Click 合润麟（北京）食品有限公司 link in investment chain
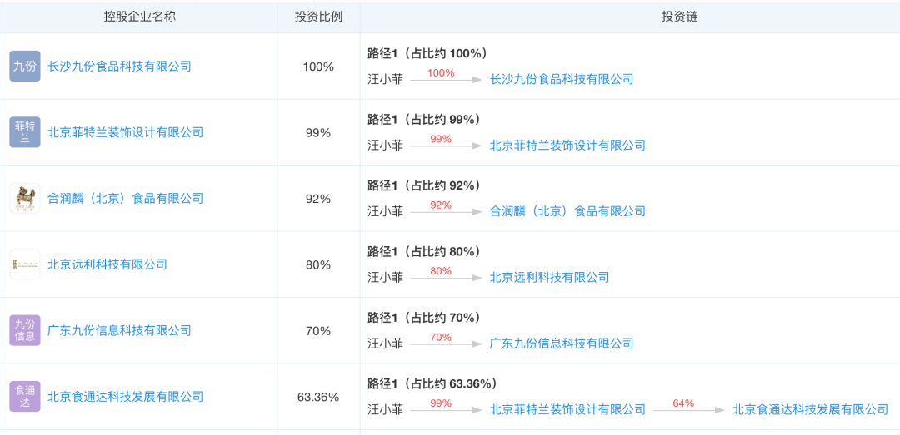This screenshot has height=435, width=900. click(x=567, y=211)
